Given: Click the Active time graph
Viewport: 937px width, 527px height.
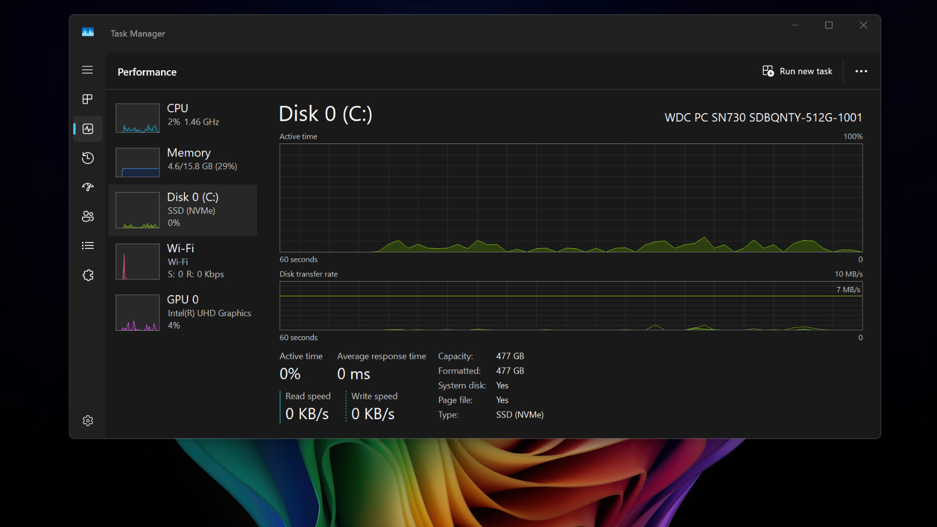Looking at the screenshot, I should 571,198.
